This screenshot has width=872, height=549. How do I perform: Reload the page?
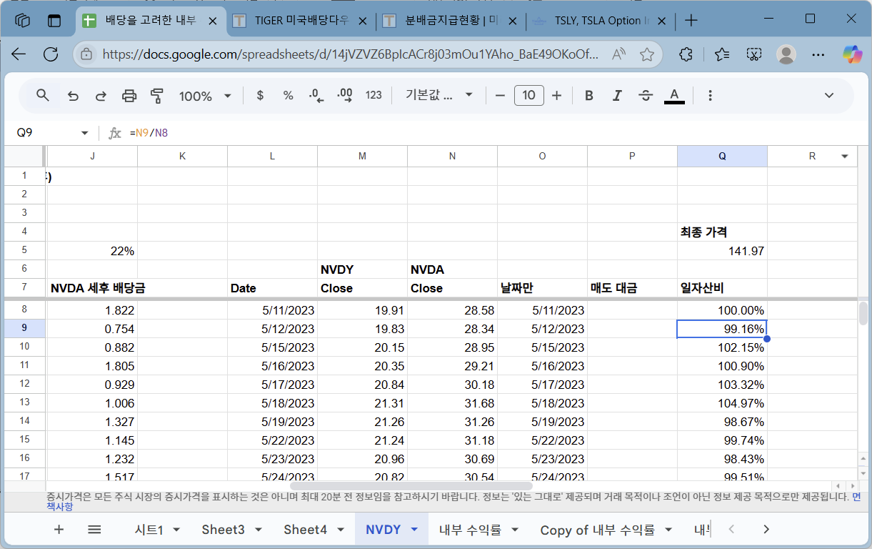(x=51, y=54)
